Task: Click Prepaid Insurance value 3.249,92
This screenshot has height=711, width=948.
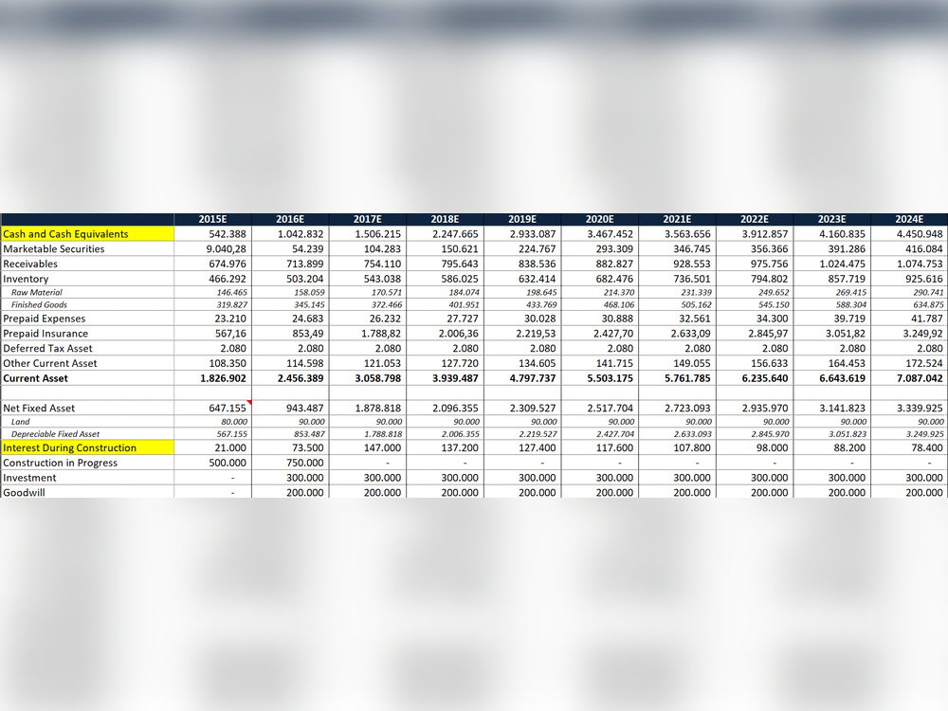Action: tap(922, 334)
